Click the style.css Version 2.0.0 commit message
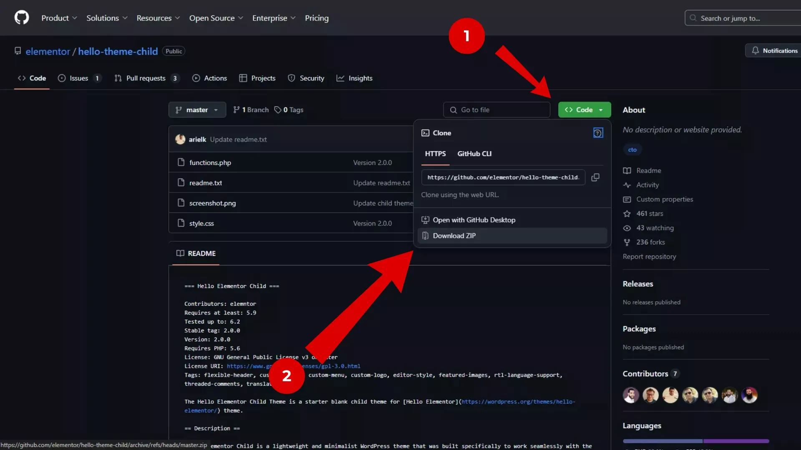This screenshot has width=801, height=450. (373, 223)
